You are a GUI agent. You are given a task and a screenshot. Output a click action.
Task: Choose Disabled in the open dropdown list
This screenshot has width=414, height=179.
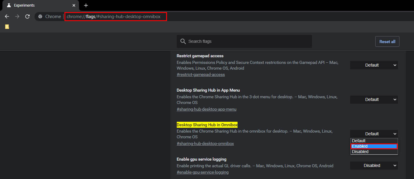tap(374, 152)
